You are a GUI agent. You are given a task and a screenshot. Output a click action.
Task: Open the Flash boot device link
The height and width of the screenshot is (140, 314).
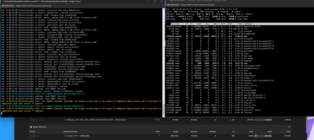tap(37, 136)
